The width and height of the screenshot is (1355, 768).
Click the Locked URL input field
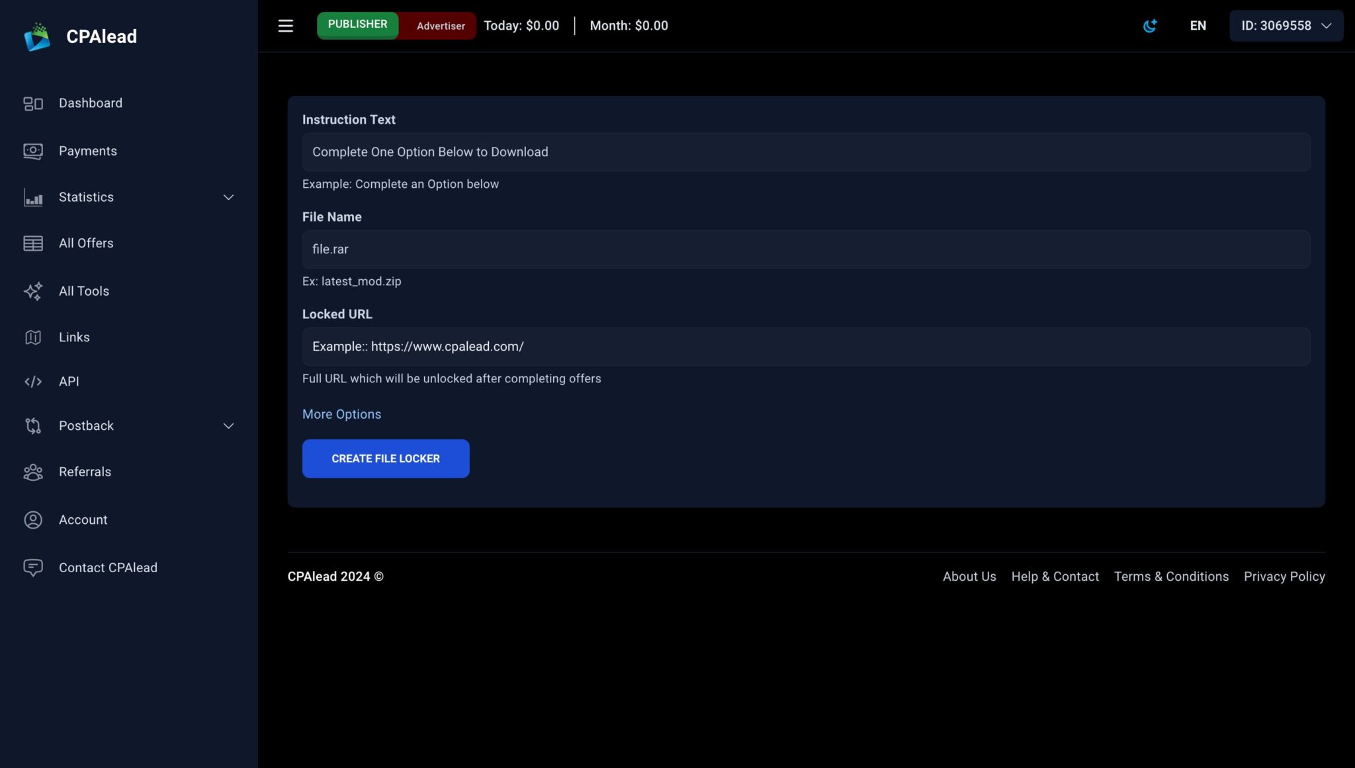pos(805,347)
